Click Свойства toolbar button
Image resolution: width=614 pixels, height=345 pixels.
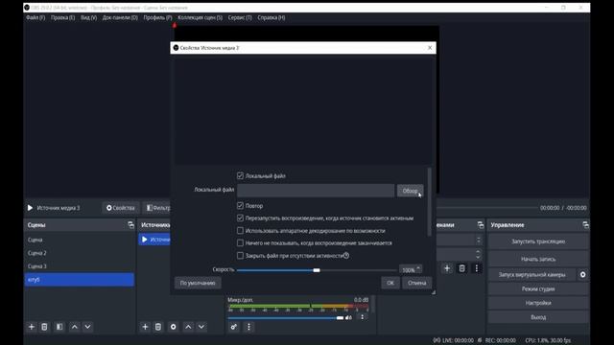[121, 208]
